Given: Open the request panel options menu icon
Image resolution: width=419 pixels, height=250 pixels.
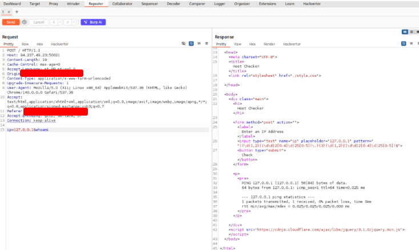Looking at the screenshot, I should pos(206,43).
